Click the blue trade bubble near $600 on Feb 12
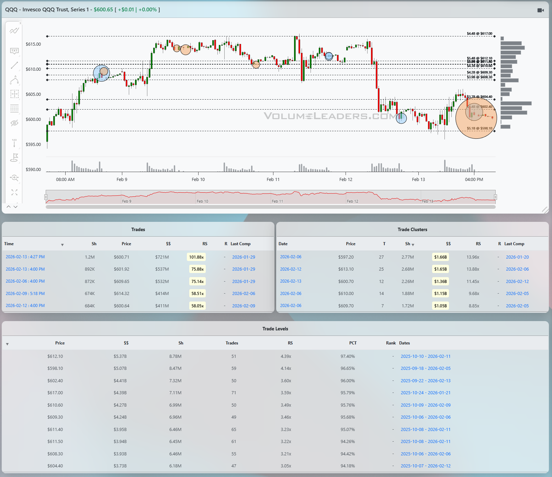The image size is (552, 477). pos(401,118)
